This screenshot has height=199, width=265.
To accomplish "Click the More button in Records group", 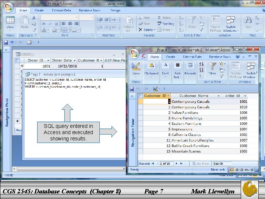I will pos(165,30).
